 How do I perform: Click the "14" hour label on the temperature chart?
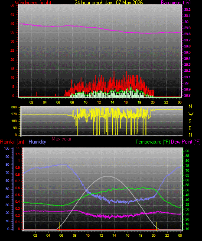point(114,235)
